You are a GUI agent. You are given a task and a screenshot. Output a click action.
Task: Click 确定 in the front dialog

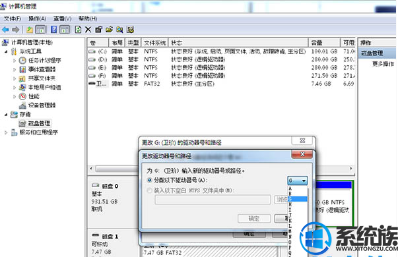254,219
